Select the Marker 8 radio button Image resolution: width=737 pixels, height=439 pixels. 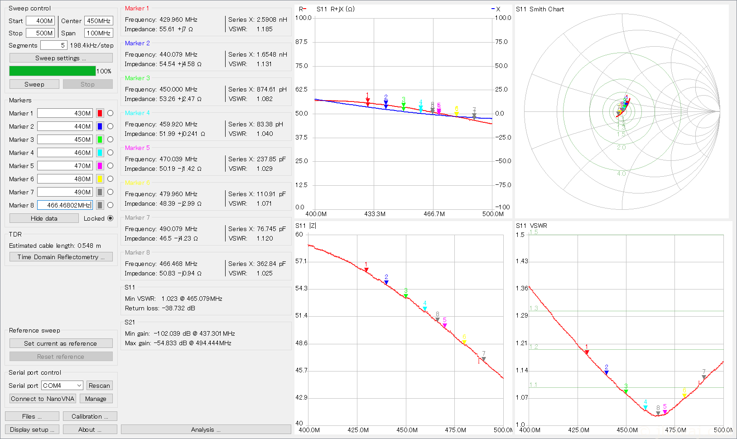110,205
